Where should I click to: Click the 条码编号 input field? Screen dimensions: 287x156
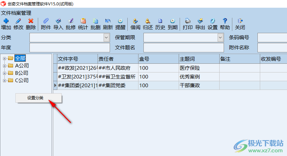point(272,38)
